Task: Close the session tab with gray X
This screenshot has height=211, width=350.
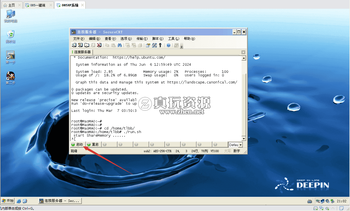Action: 243,52
